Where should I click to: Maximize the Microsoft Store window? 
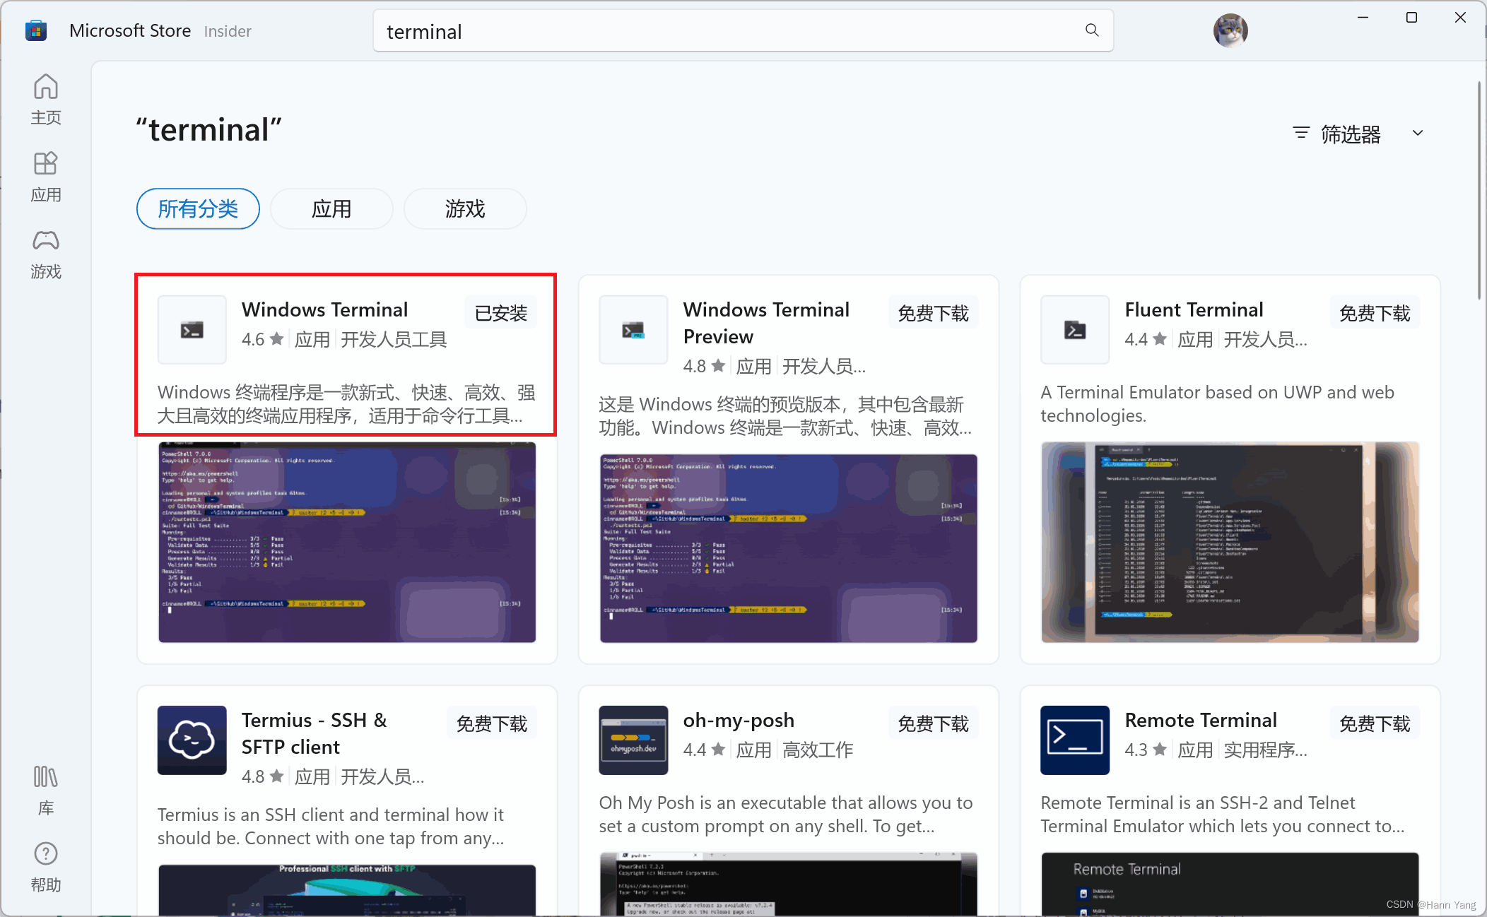click(1411, 18)
